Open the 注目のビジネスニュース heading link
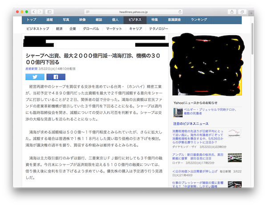The image size is (267, 206). [x=191, y=124]
